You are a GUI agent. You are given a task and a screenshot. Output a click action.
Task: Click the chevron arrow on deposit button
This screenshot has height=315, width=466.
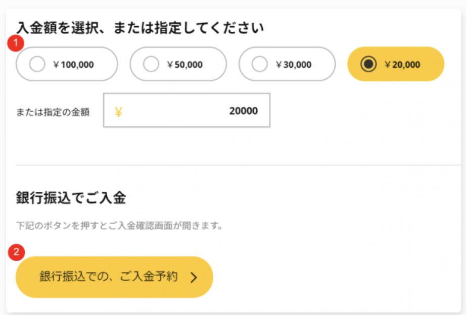[x=194, y=277]
